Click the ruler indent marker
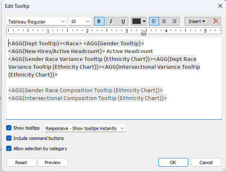The image size is (226, 172). [144, 33]
